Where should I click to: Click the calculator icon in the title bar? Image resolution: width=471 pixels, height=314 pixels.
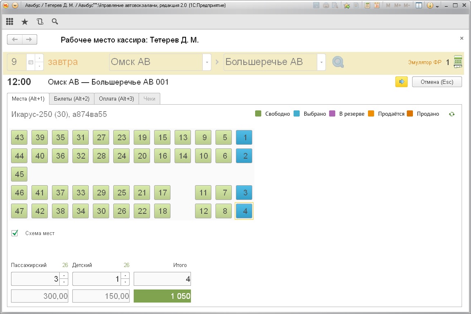pos(368,6)
